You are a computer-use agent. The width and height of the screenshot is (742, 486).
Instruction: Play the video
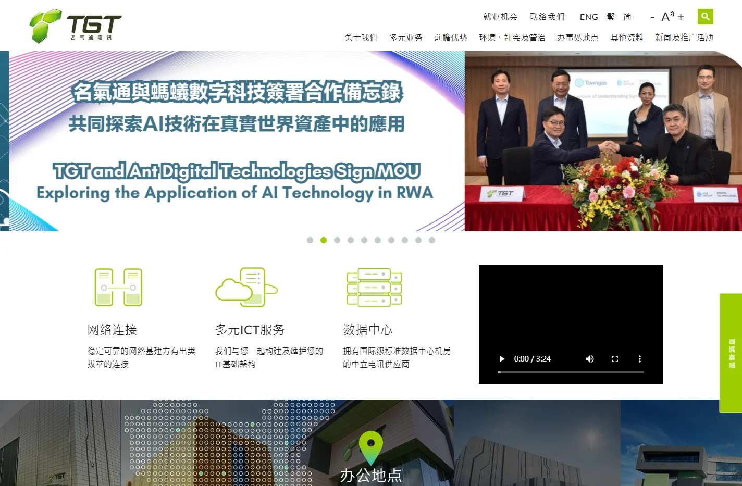502,359
